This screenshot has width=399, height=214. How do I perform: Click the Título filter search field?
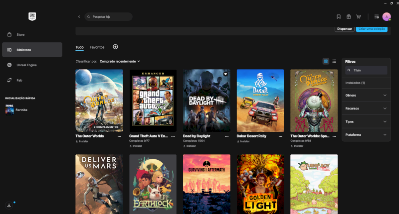point(366,70)
